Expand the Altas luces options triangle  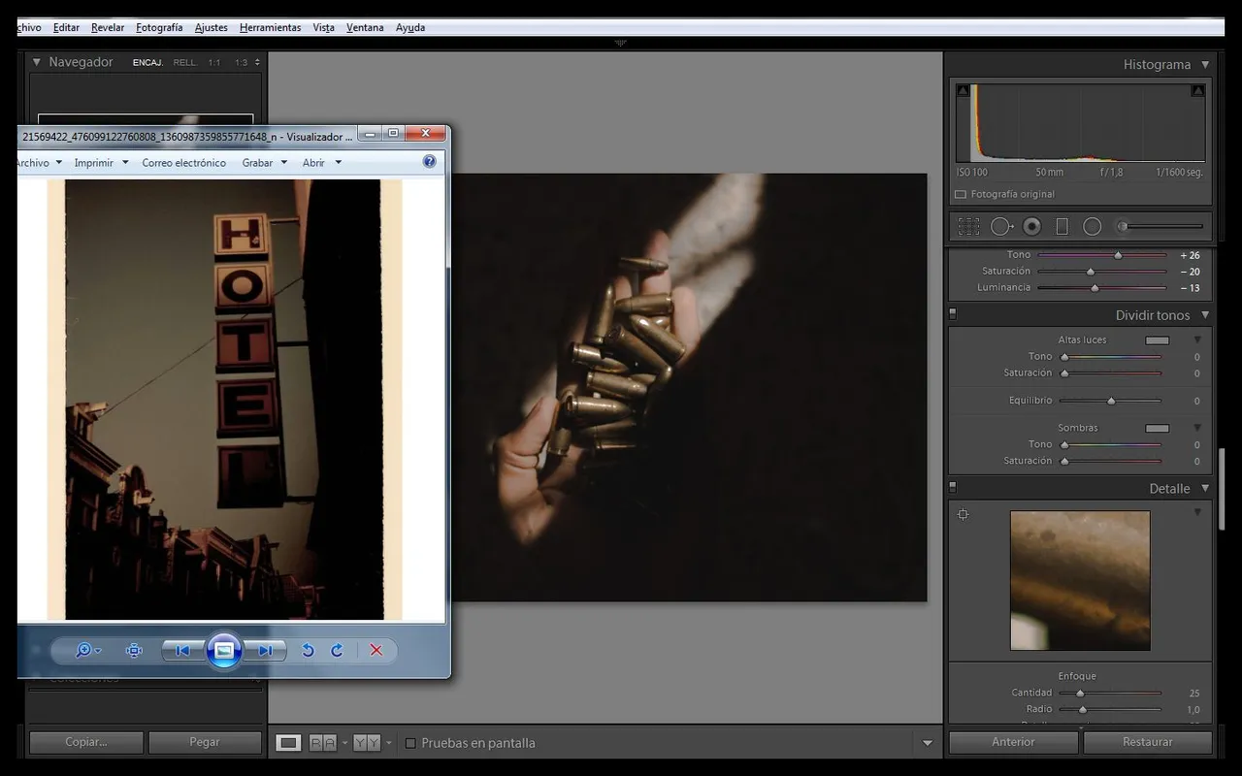pos(1197,339)
